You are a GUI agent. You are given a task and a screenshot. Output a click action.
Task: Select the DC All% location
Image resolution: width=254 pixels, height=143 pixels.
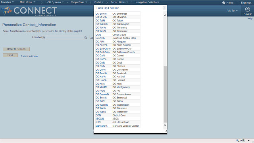pos(100,42)
